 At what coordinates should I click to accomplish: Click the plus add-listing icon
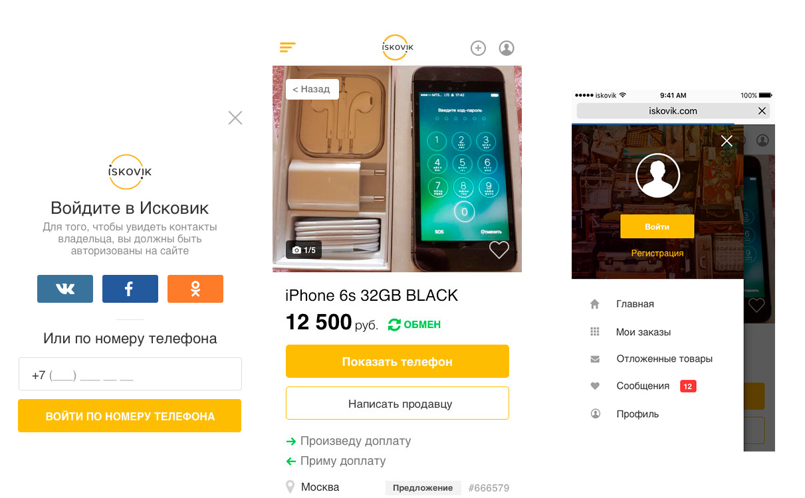coord(478,48)
